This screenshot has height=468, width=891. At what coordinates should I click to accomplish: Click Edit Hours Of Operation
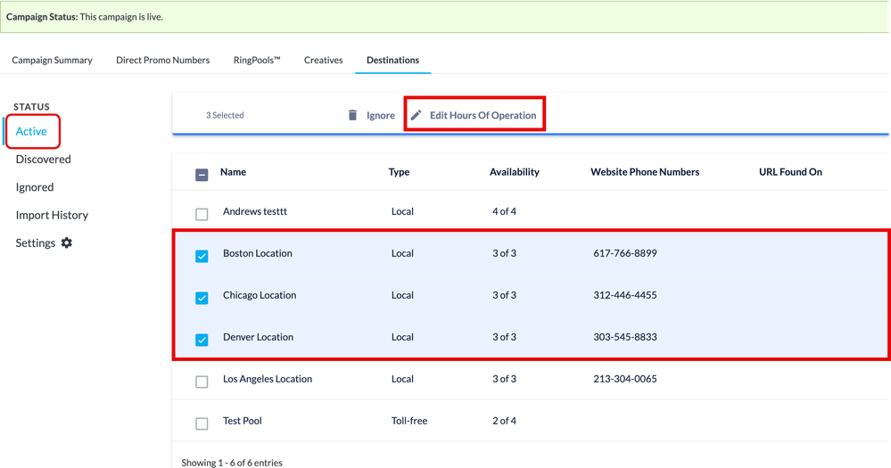coord(483,115)
